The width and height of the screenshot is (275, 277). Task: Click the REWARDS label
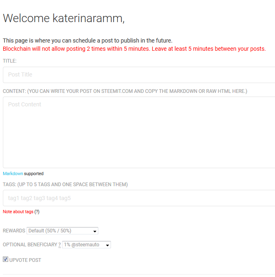[14, 231]
